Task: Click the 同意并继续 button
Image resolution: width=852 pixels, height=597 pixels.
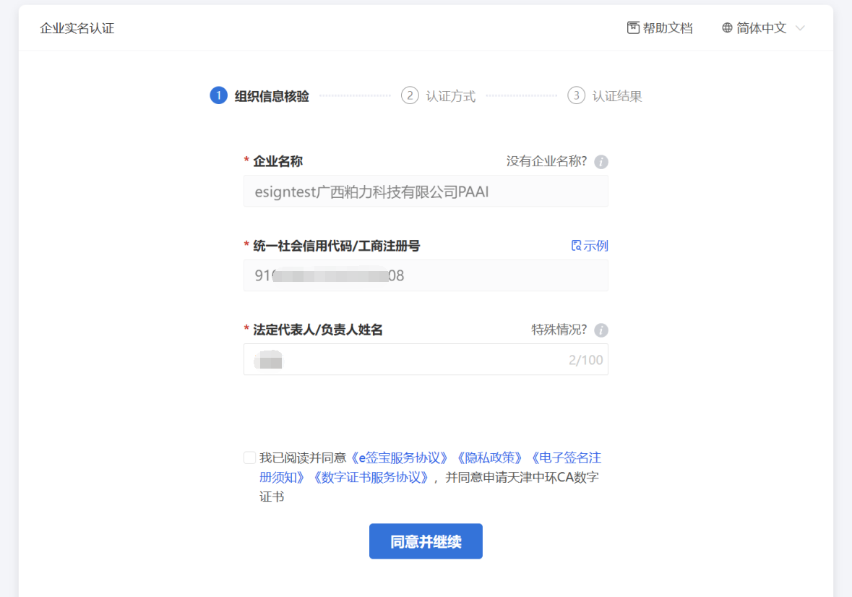Action: [426, 541]
